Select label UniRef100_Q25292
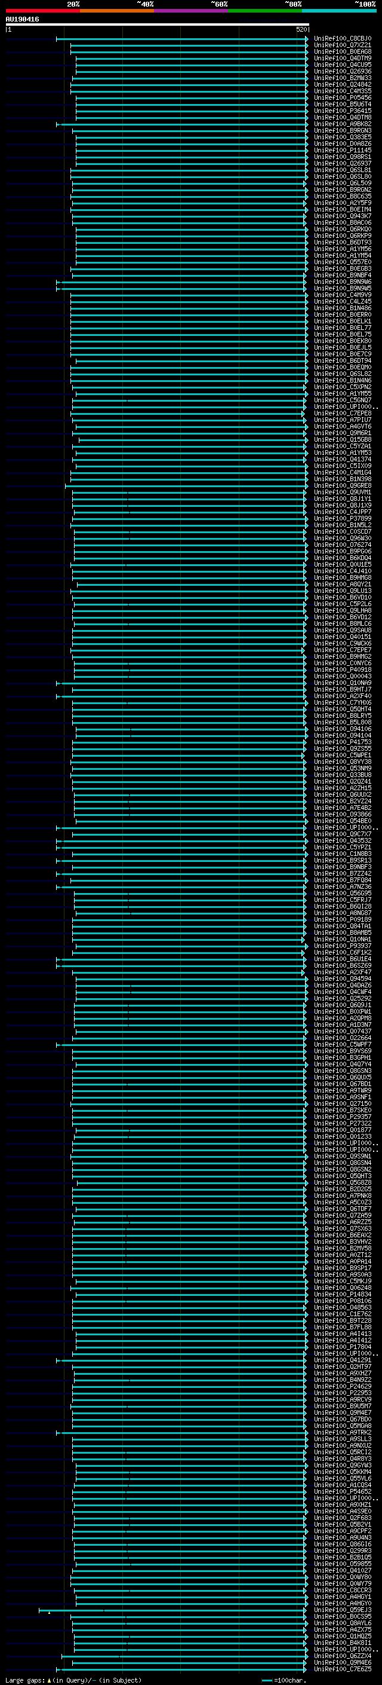Image resolution: width=382 pixels, height=1685 pixels. tap(343, 999)
